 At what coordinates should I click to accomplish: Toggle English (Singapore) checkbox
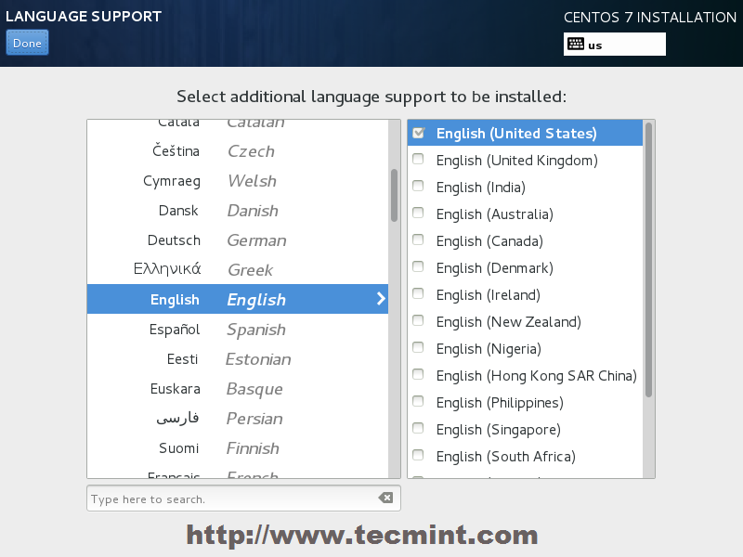point(418,429)
